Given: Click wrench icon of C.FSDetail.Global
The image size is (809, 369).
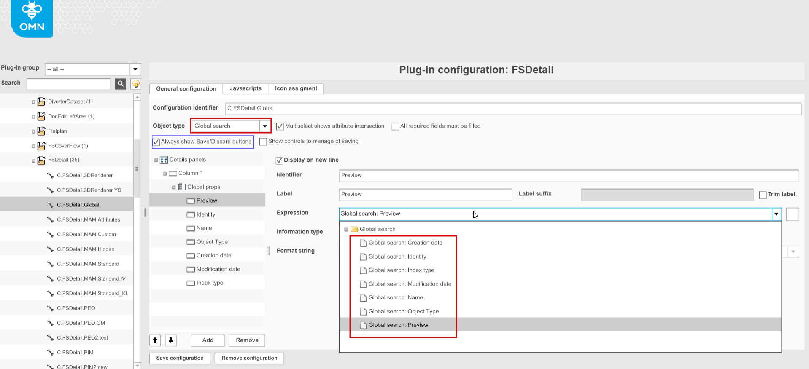Looking at the screenshot, I should click(x=50, y=205).
